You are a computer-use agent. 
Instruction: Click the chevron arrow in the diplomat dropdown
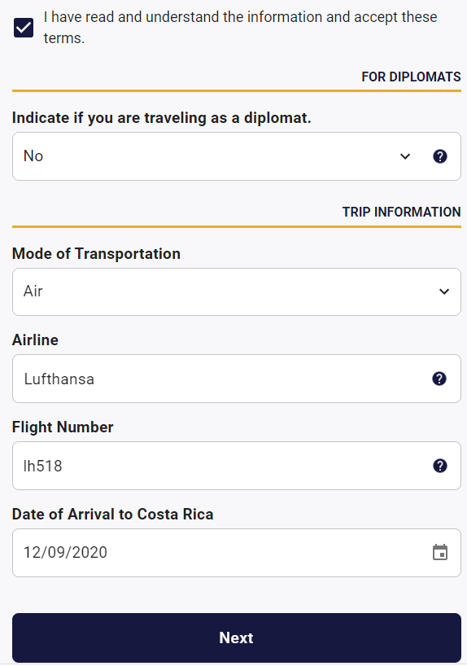405,156
